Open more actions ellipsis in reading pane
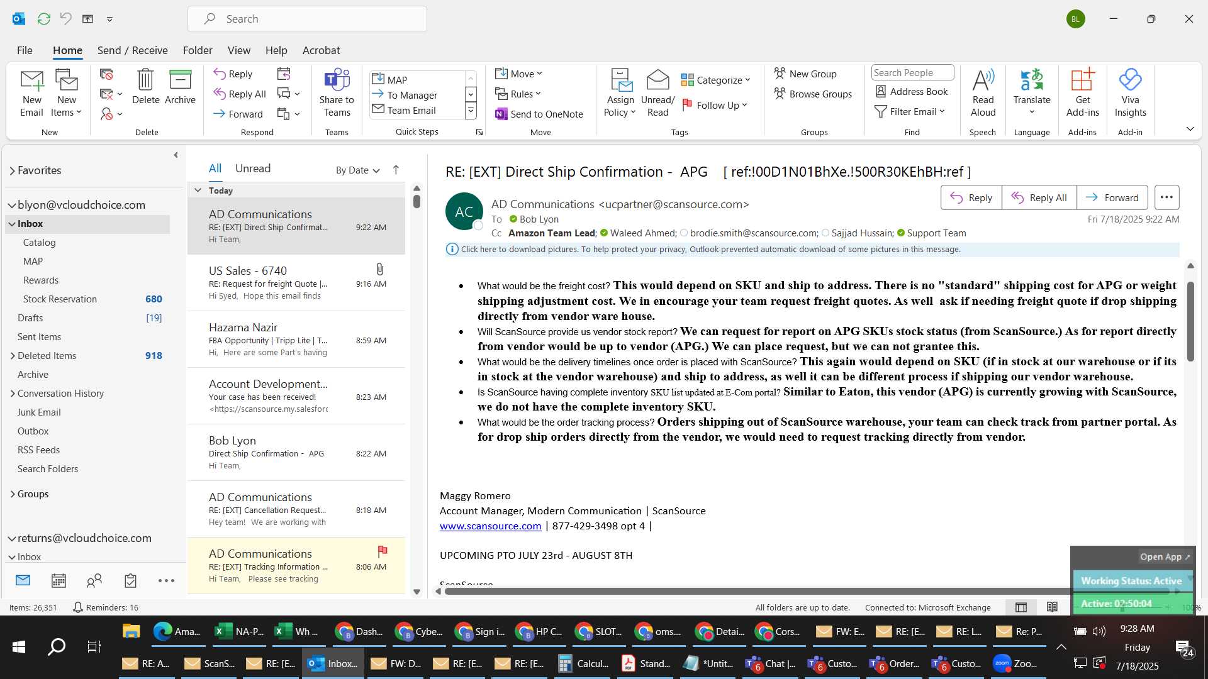This screenshot has width=1208, height=679. [x=1166, y=197]
